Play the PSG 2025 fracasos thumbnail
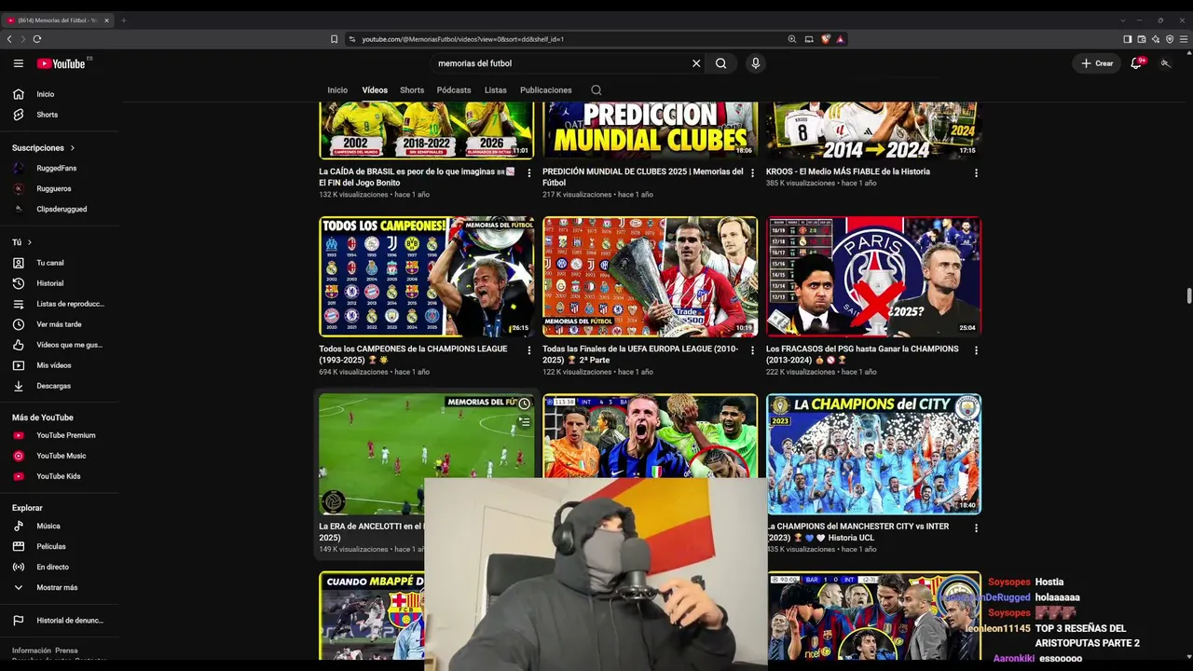Image resolution: width=1193 pixels, height=671 pixels. (x=873, y=277)
